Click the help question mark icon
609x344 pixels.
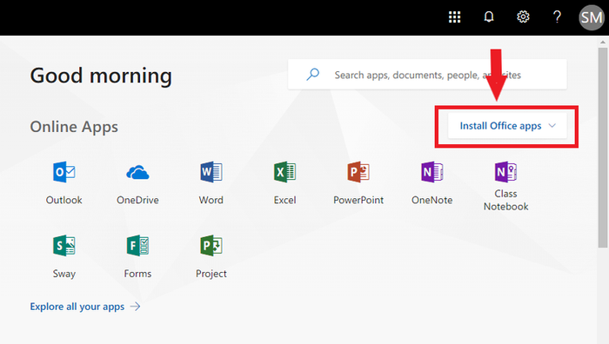click(x=557, y=17)
